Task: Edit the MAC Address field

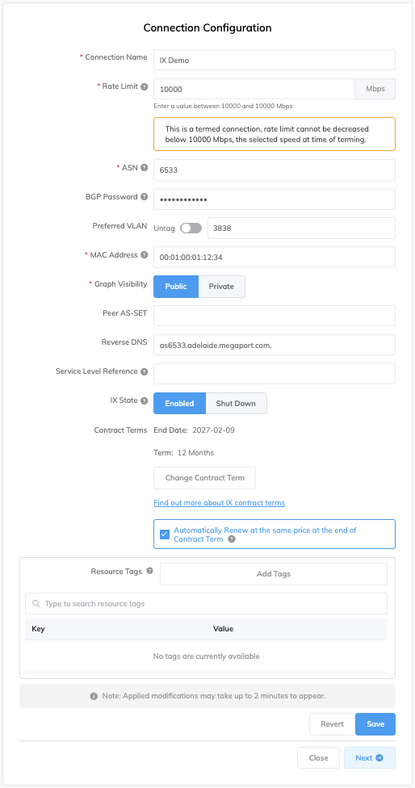Action: click(275, 258)
